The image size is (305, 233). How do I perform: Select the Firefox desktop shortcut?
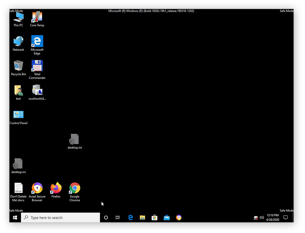56,190
